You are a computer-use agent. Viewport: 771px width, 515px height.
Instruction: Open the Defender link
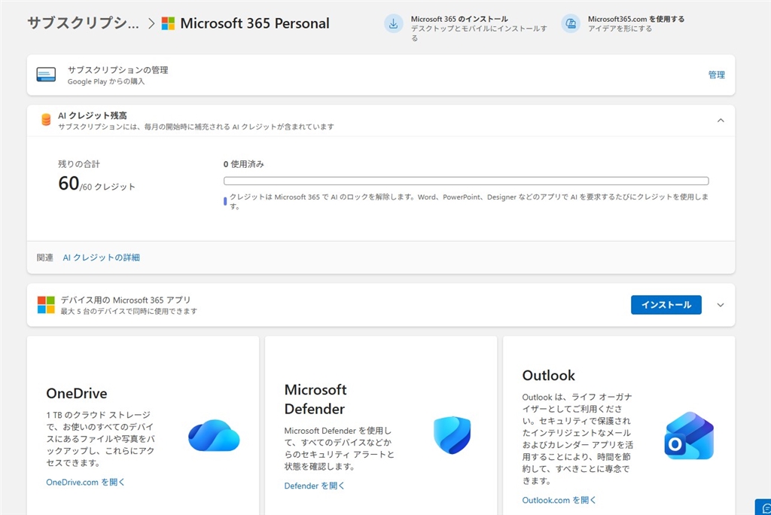coord(315,486)
